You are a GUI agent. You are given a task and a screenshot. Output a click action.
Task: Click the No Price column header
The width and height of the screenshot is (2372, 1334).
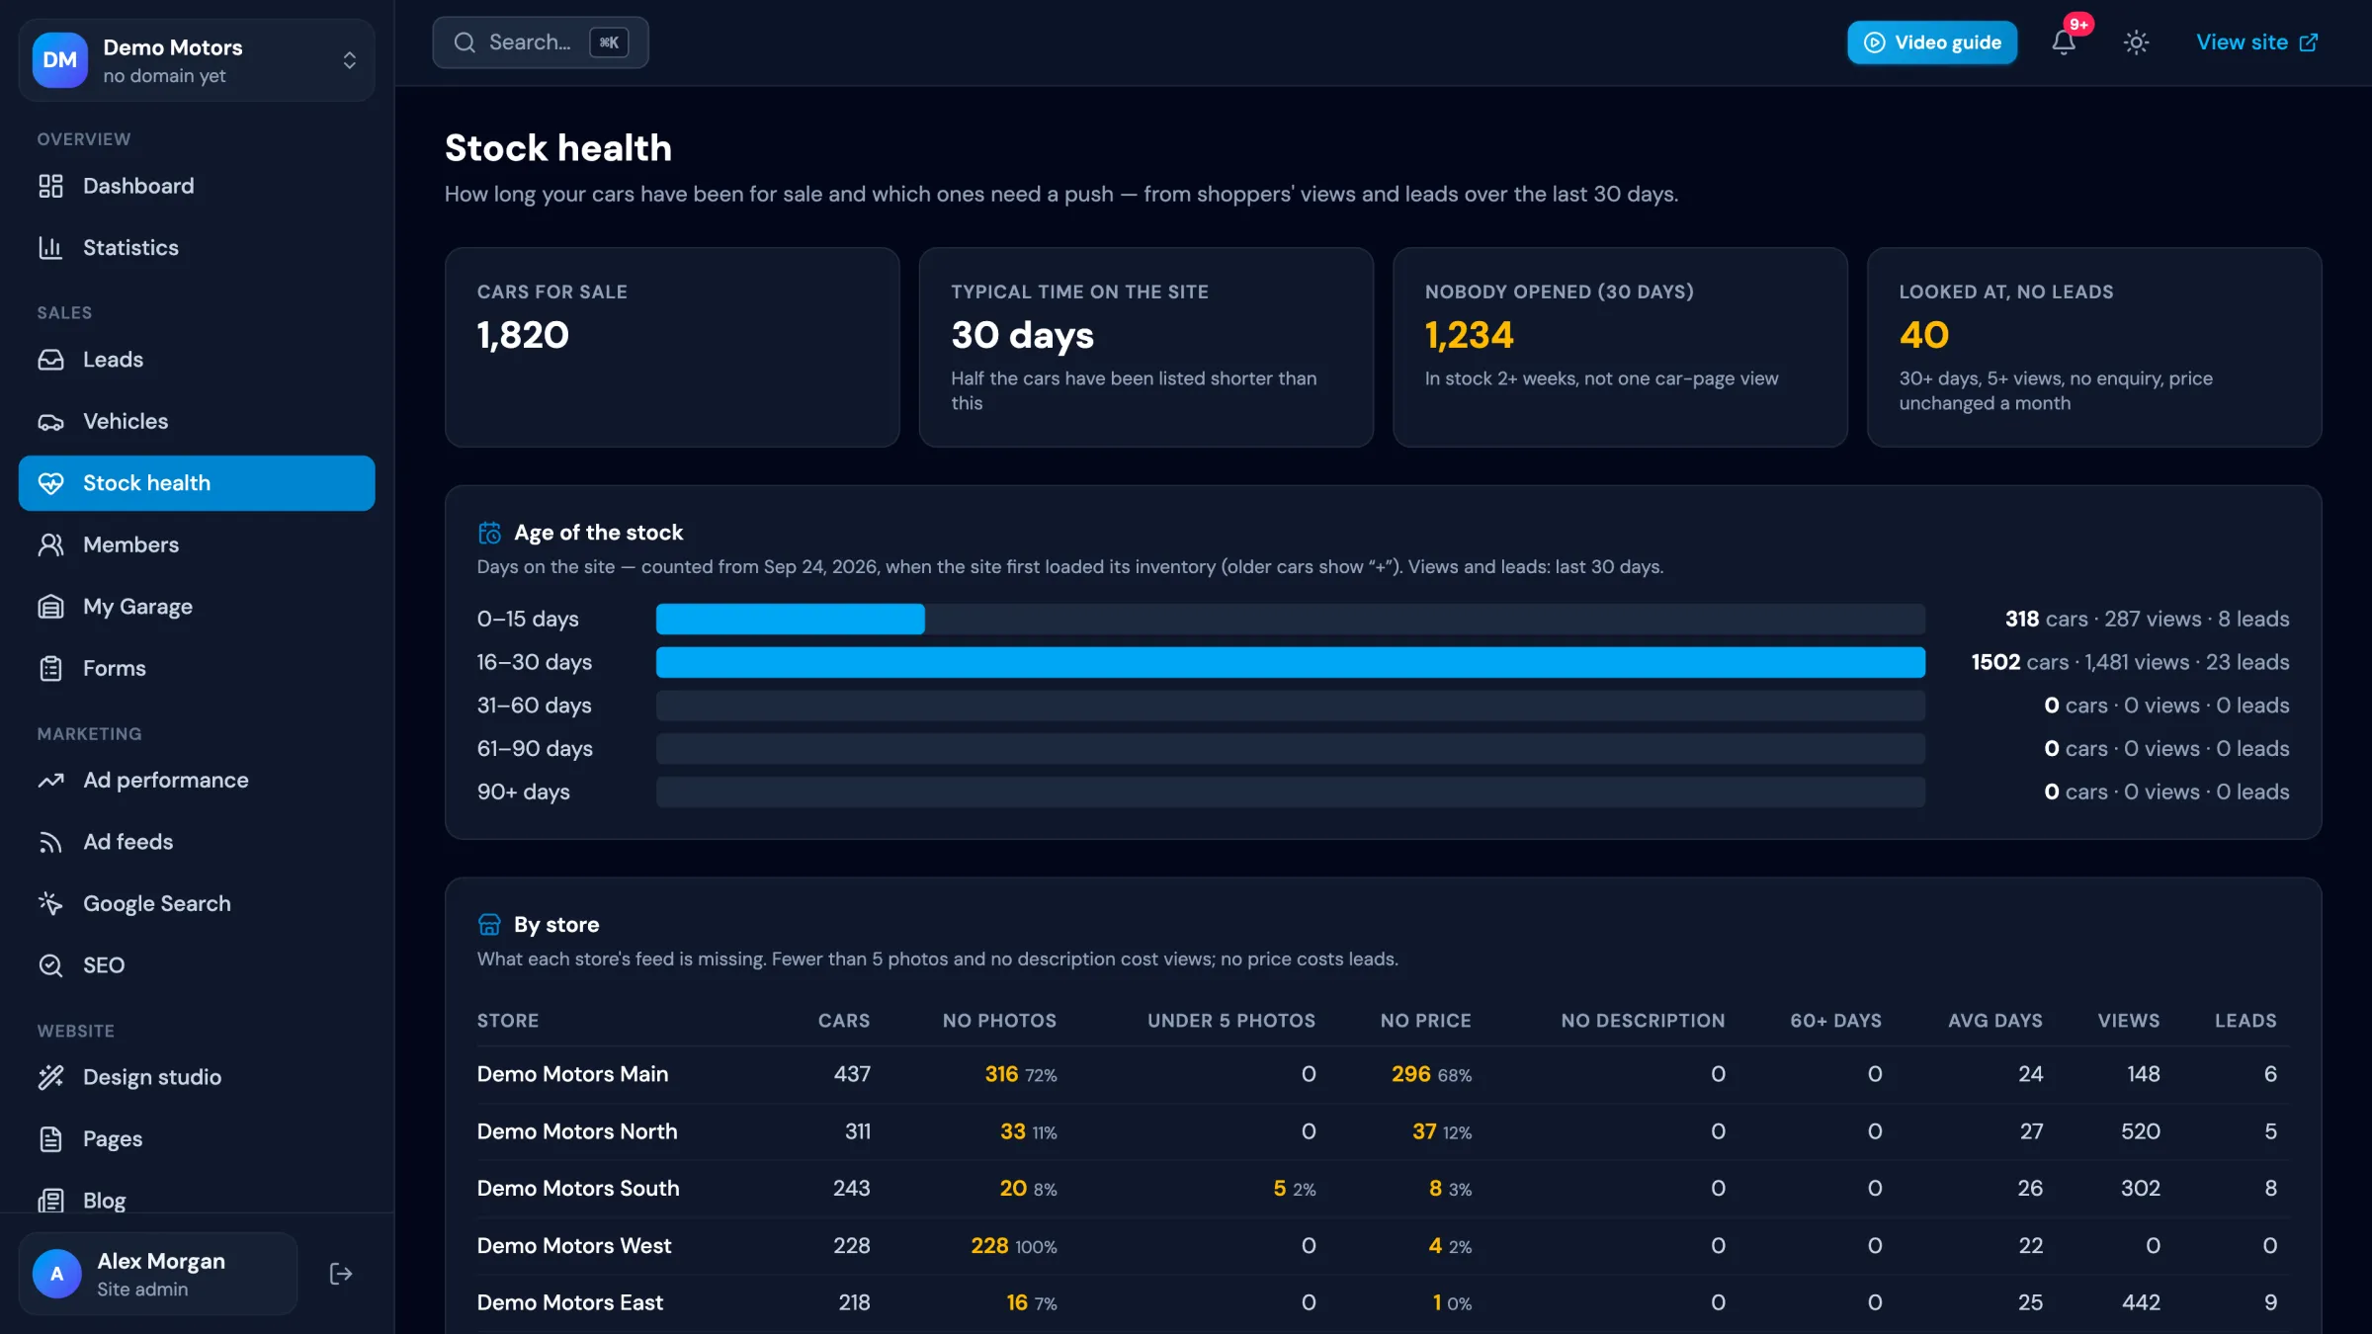[1425, 1021]
